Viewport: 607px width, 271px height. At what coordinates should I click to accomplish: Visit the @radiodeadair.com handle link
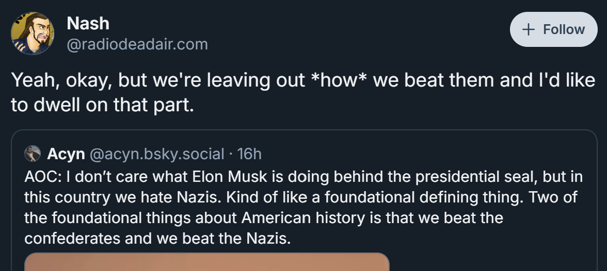[x=137, y=44]
